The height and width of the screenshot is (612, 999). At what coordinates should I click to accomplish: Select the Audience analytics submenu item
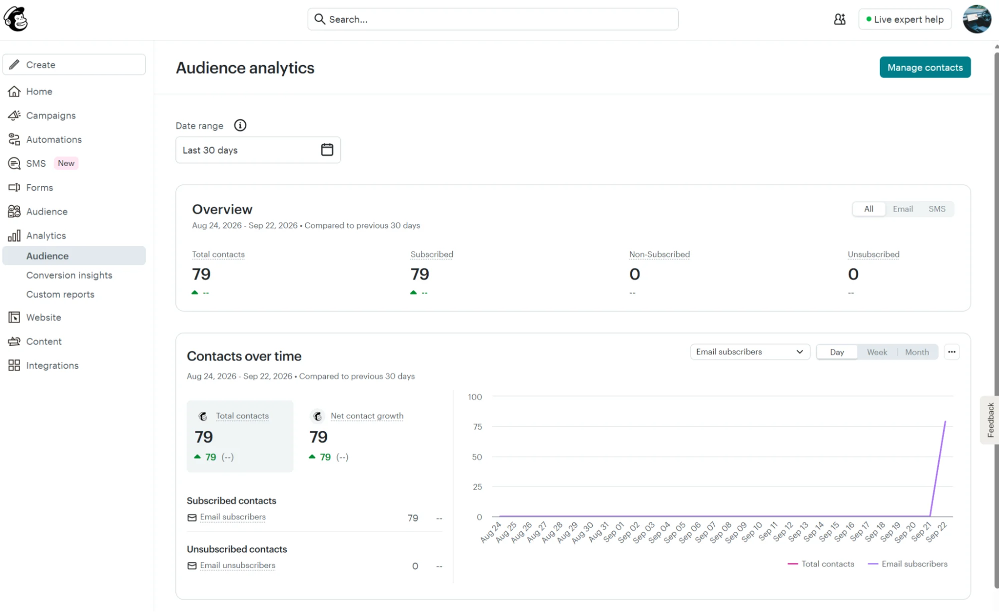point(74,256)
